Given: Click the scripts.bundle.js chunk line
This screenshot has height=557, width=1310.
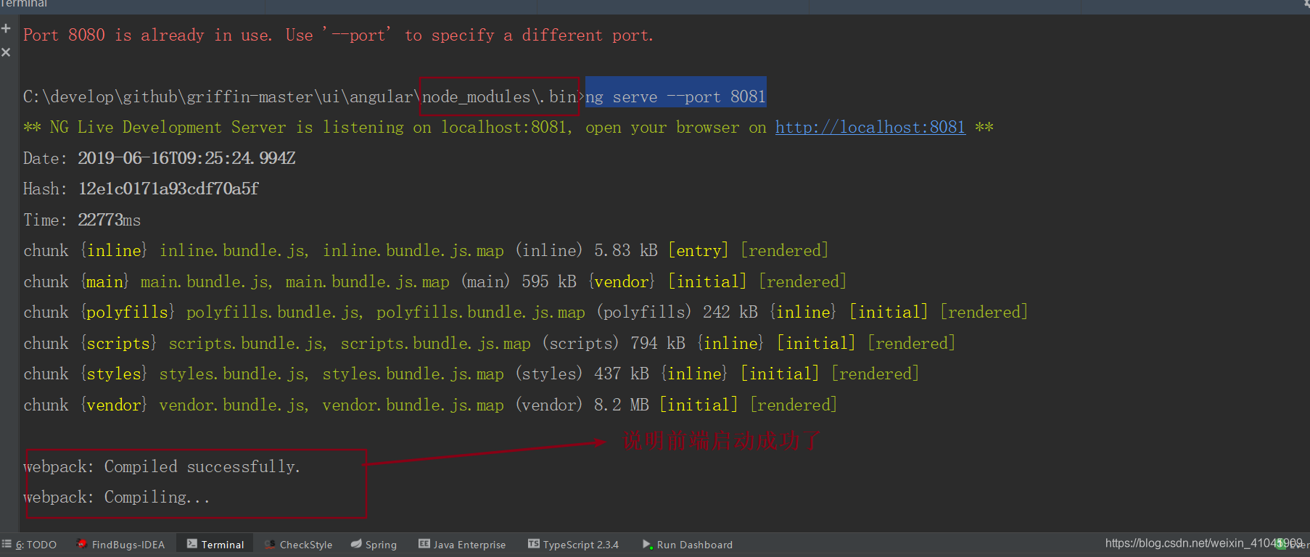Looking at the screenshot, I should coord(489,343).
